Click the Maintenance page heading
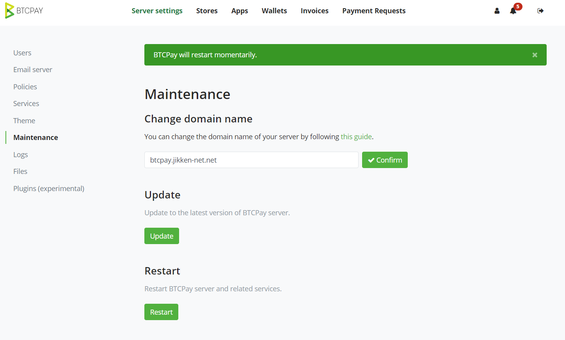This screenshot has height=340, width=565. (187, 94)
